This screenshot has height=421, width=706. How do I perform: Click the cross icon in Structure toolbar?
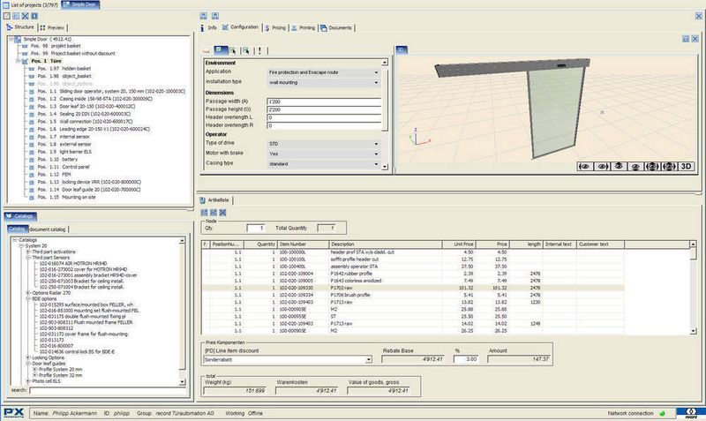(26, 16)
